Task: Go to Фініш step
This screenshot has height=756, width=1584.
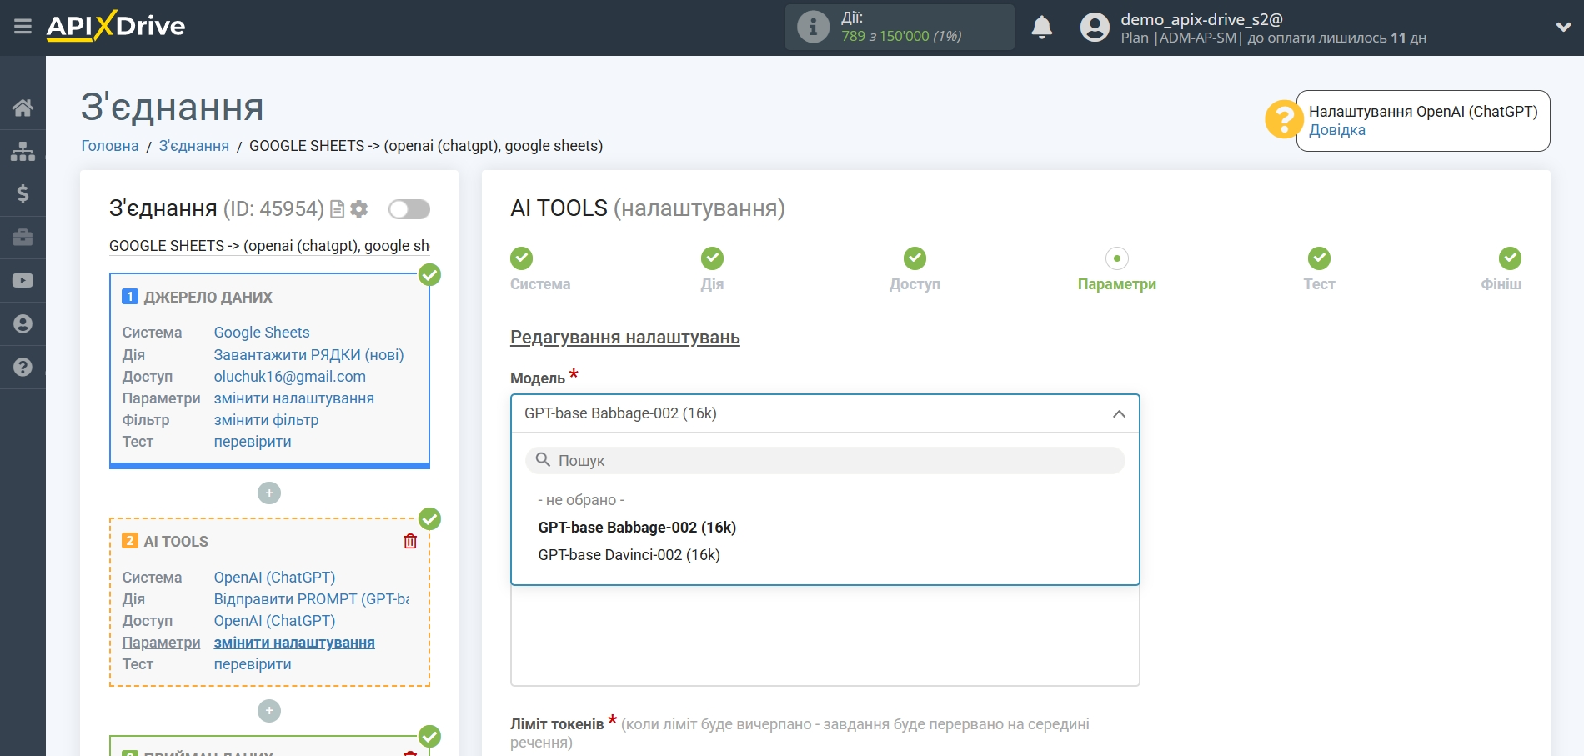Action: coord(1510,258)
